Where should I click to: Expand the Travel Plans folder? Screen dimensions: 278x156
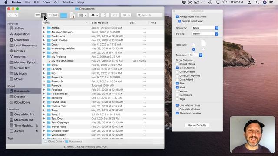[x=44, y=127]
